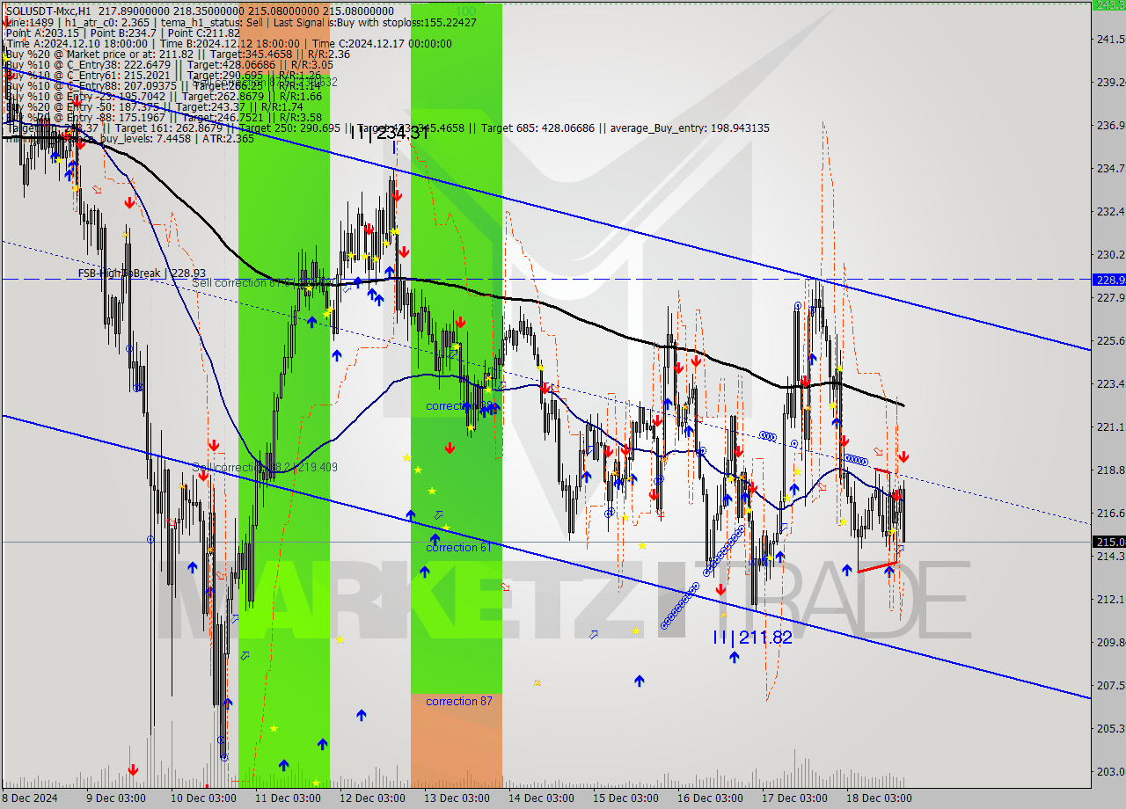
Task: Click the 'ATR:2.365' buy_levels line
Action: pos(130,138)
